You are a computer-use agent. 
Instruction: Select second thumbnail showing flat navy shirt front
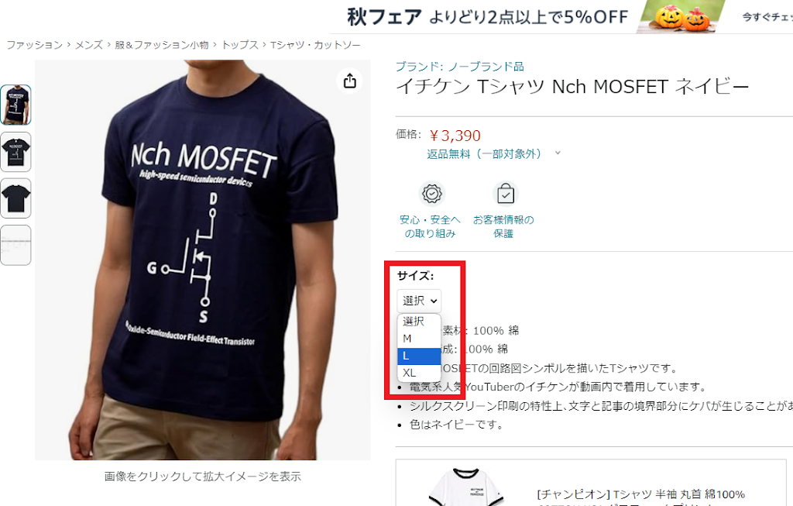15,152
